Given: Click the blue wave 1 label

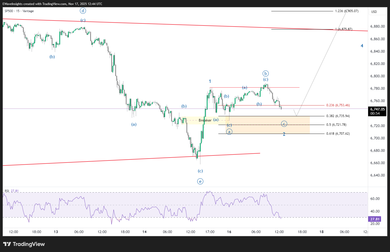Looking at the screenshot, I should 210,82.
